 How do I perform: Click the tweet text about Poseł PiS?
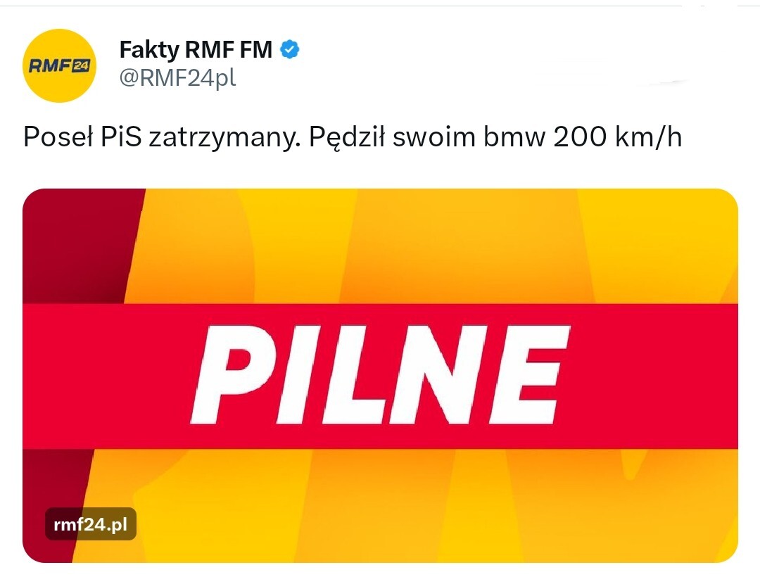[x=352, y=137]
